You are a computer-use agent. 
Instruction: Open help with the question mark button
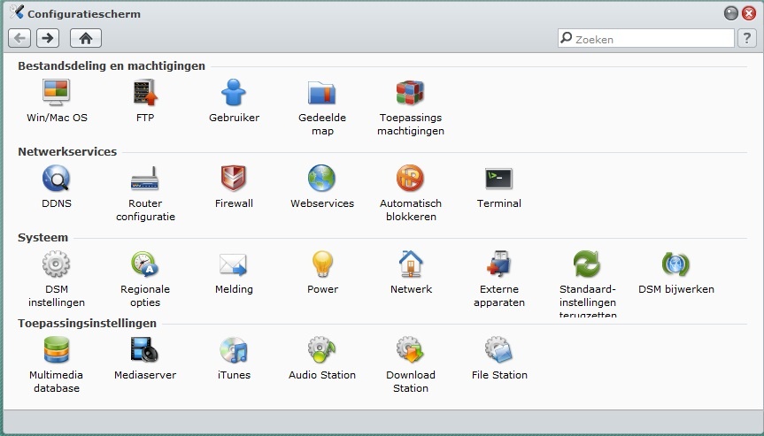tap(747, 38)
